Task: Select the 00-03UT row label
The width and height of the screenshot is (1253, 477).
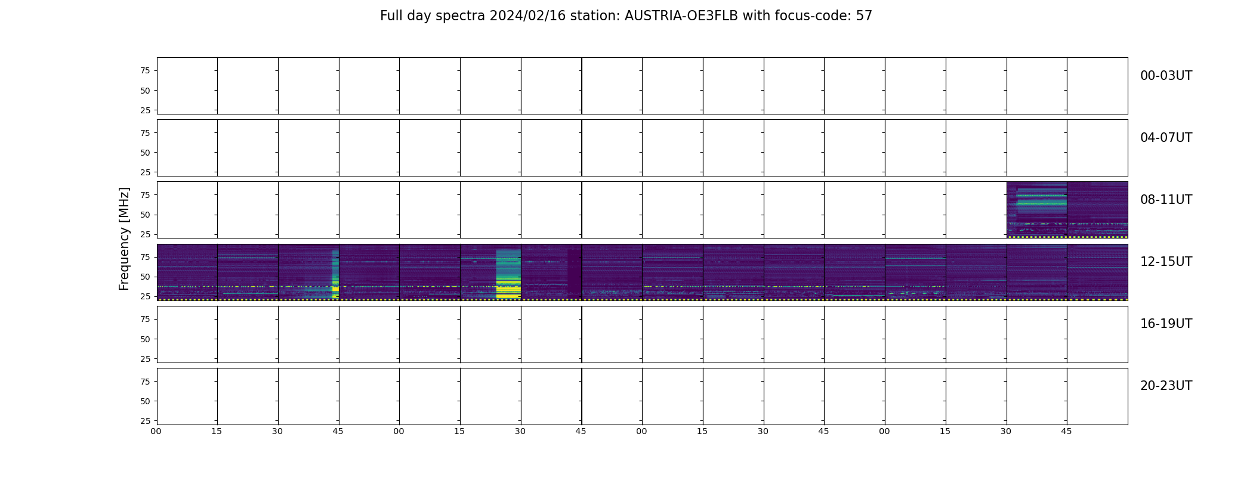Action: point(1166,76)
